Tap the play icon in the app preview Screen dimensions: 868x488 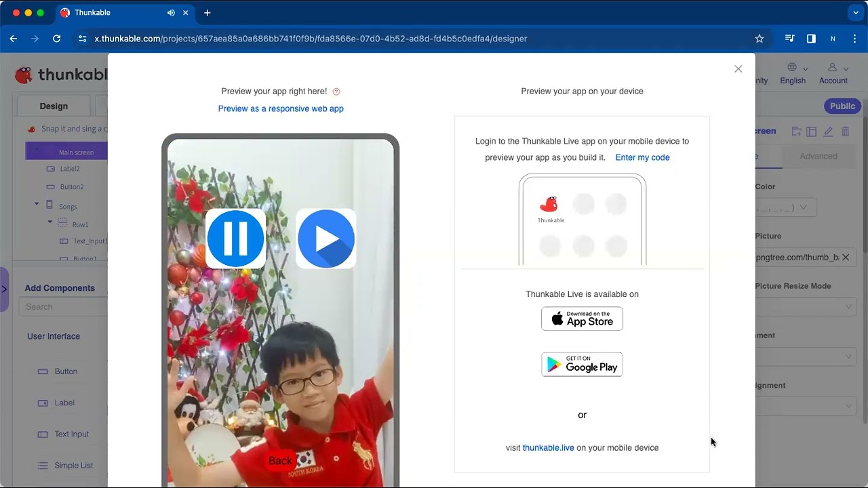click(326, 239)
